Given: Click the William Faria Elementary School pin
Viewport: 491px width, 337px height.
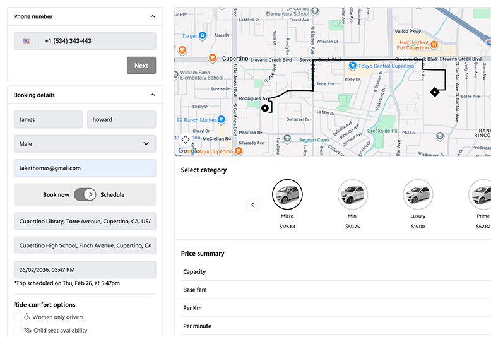Looking at the screenshot, I should 176,75.
